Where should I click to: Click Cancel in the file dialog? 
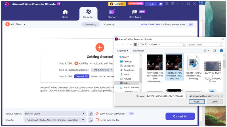point(215,102)
